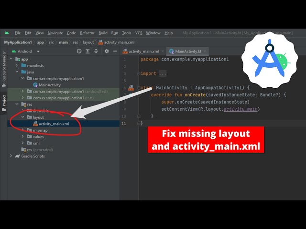Open the Window menu
Viewport: 306px width, 229px height.
click(x=153, y=33)
